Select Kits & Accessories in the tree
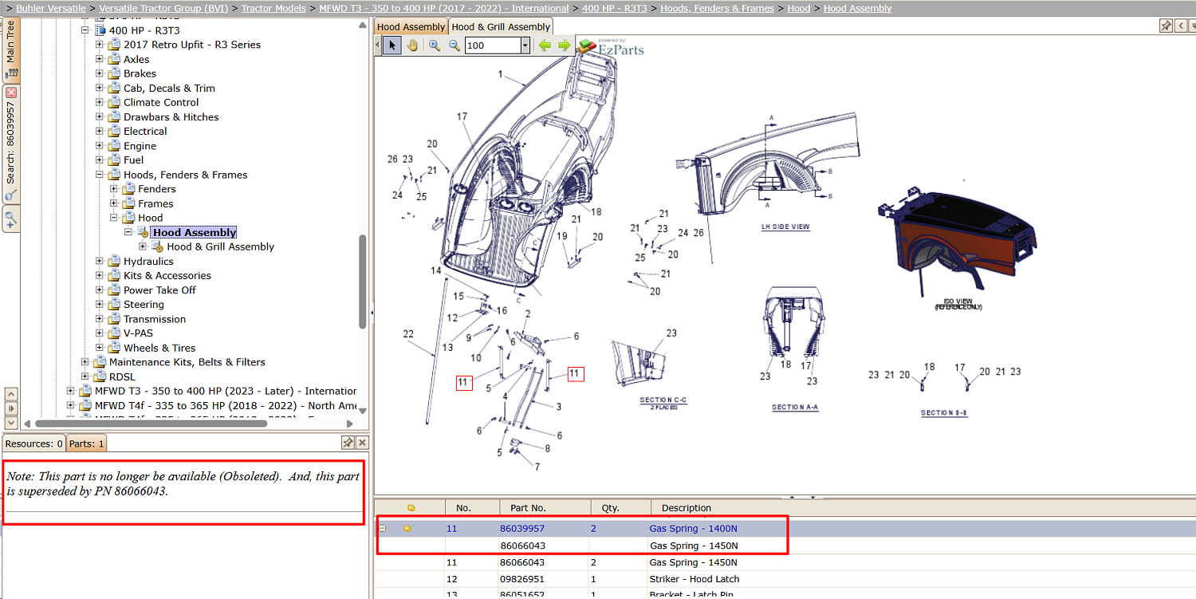 (x=167, y=275)
